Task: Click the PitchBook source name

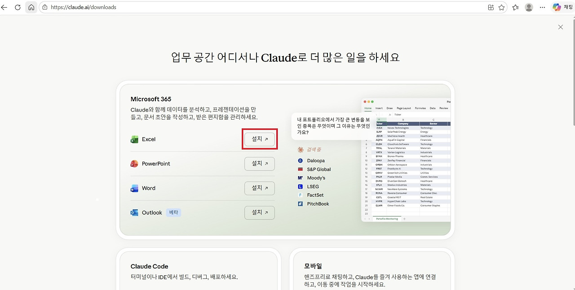Action: pos(318,204)
